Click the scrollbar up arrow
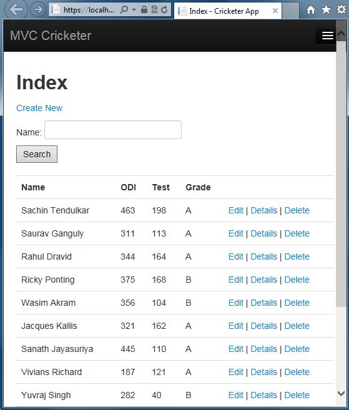This screenshot has height=410, width=349. point(341,33)
